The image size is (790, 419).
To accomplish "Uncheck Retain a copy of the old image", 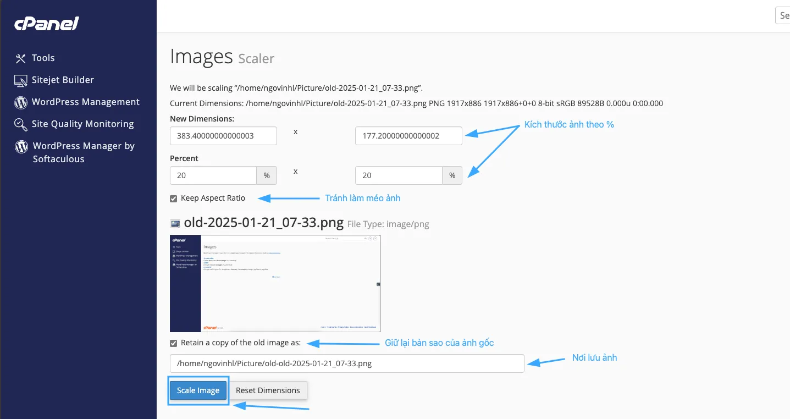I will coord(174,343).
